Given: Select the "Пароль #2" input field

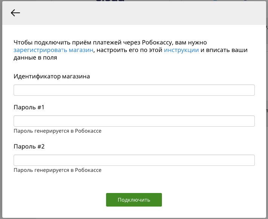Looking at the screenshot, I should (134, 160).
